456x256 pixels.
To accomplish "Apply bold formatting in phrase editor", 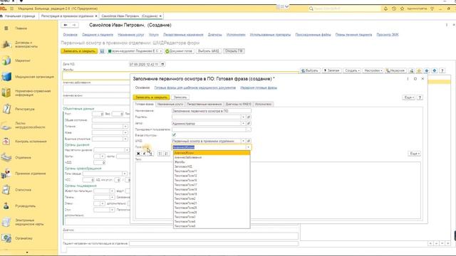I will (x=138, y=154).
